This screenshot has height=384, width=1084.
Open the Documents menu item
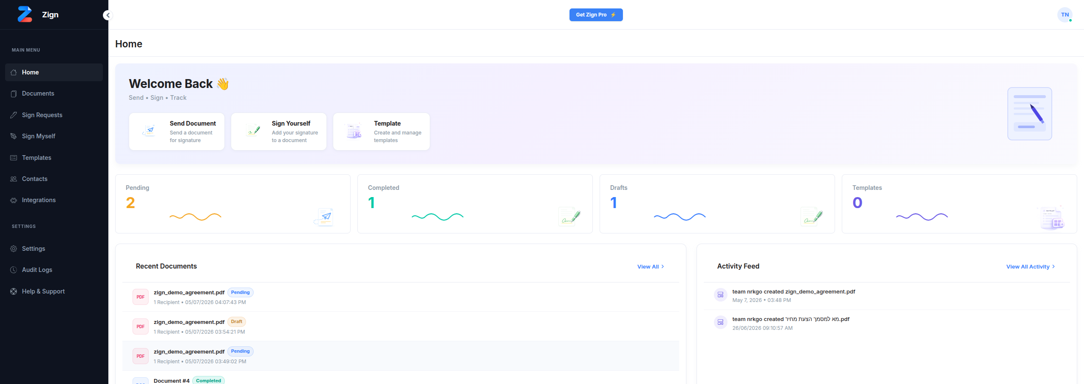(54, 93)
